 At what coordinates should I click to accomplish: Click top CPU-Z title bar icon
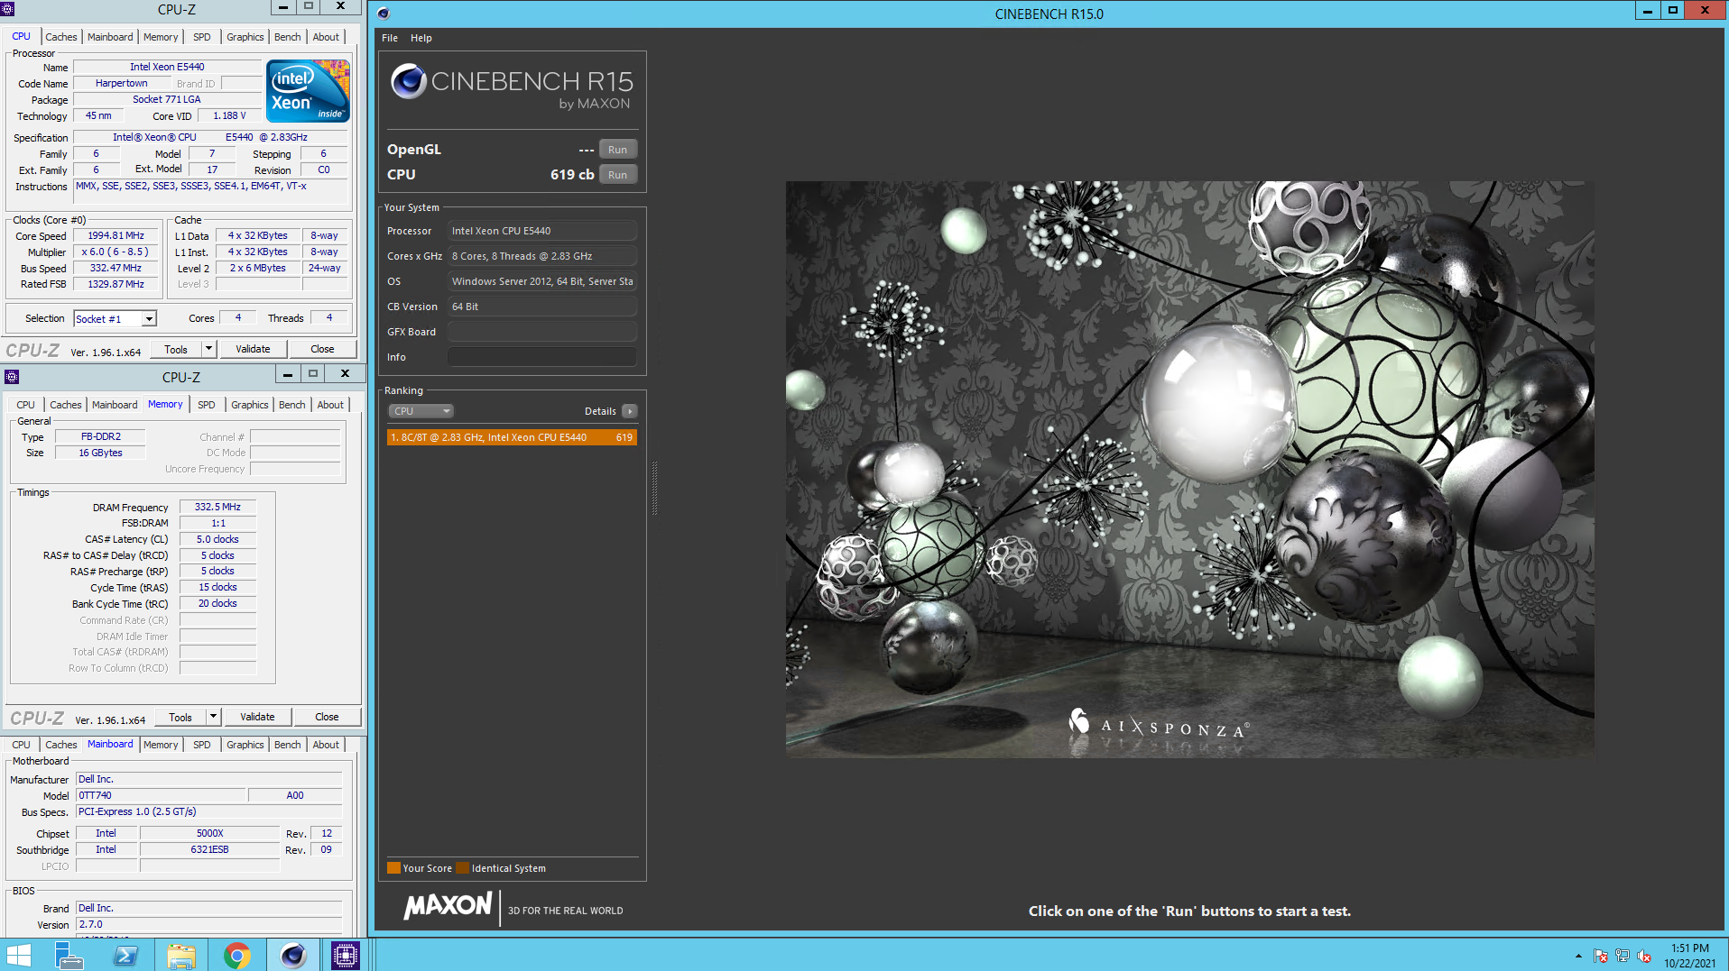click(x=8, y=9)
